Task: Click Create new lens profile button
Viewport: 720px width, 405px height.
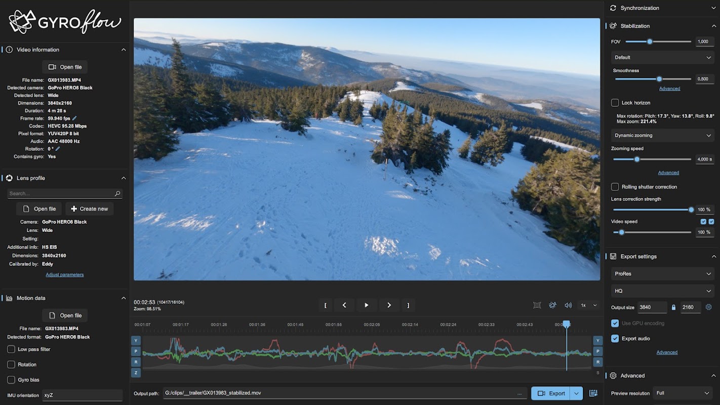Action: pos(90,209)
